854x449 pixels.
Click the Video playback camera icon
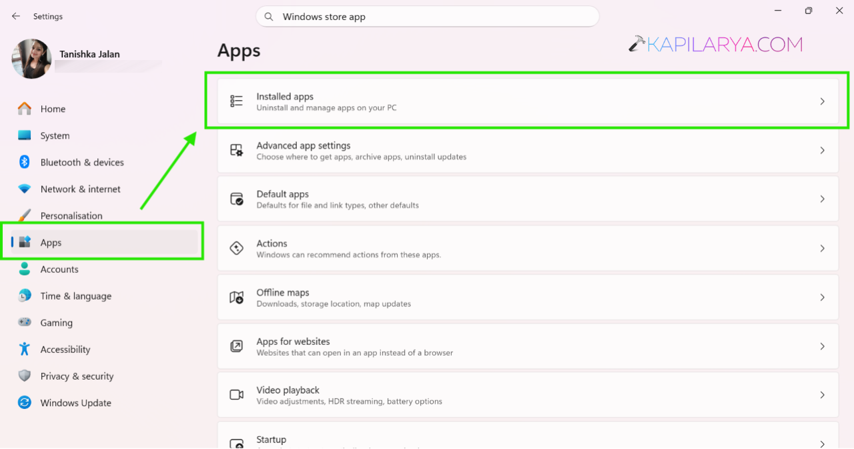[237, 395]
